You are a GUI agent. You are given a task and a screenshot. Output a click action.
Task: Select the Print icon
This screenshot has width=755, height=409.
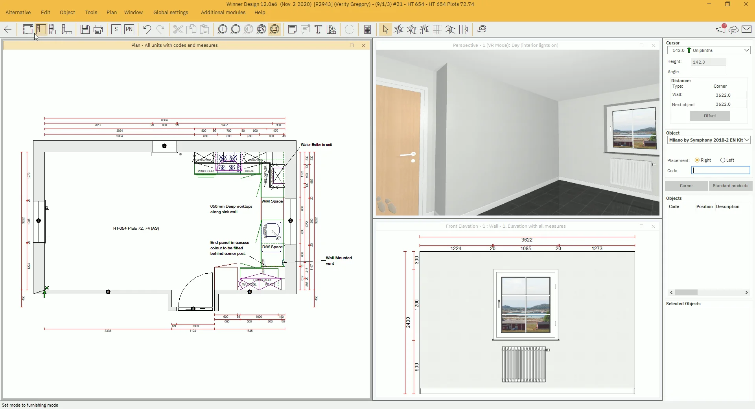[98, 29]
